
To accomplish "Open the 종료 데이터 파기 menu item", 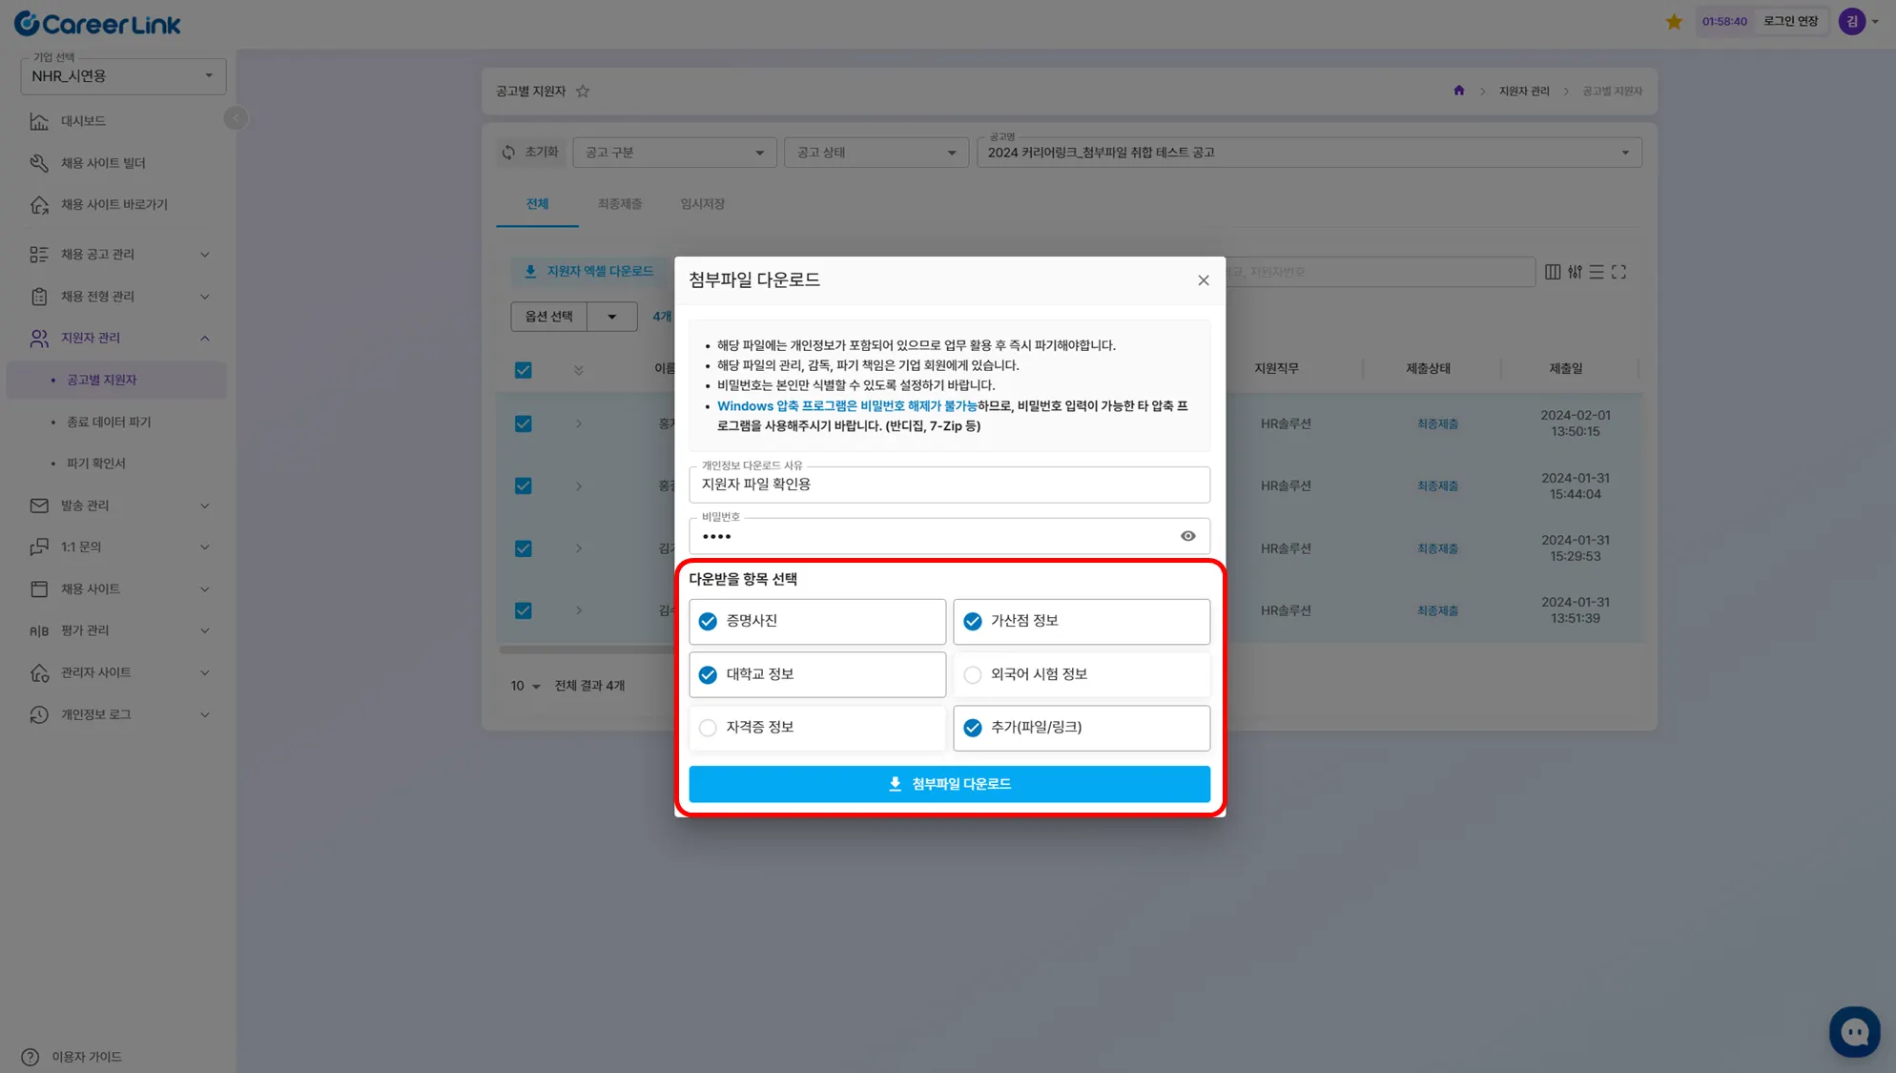I will [x=109, y=422].
